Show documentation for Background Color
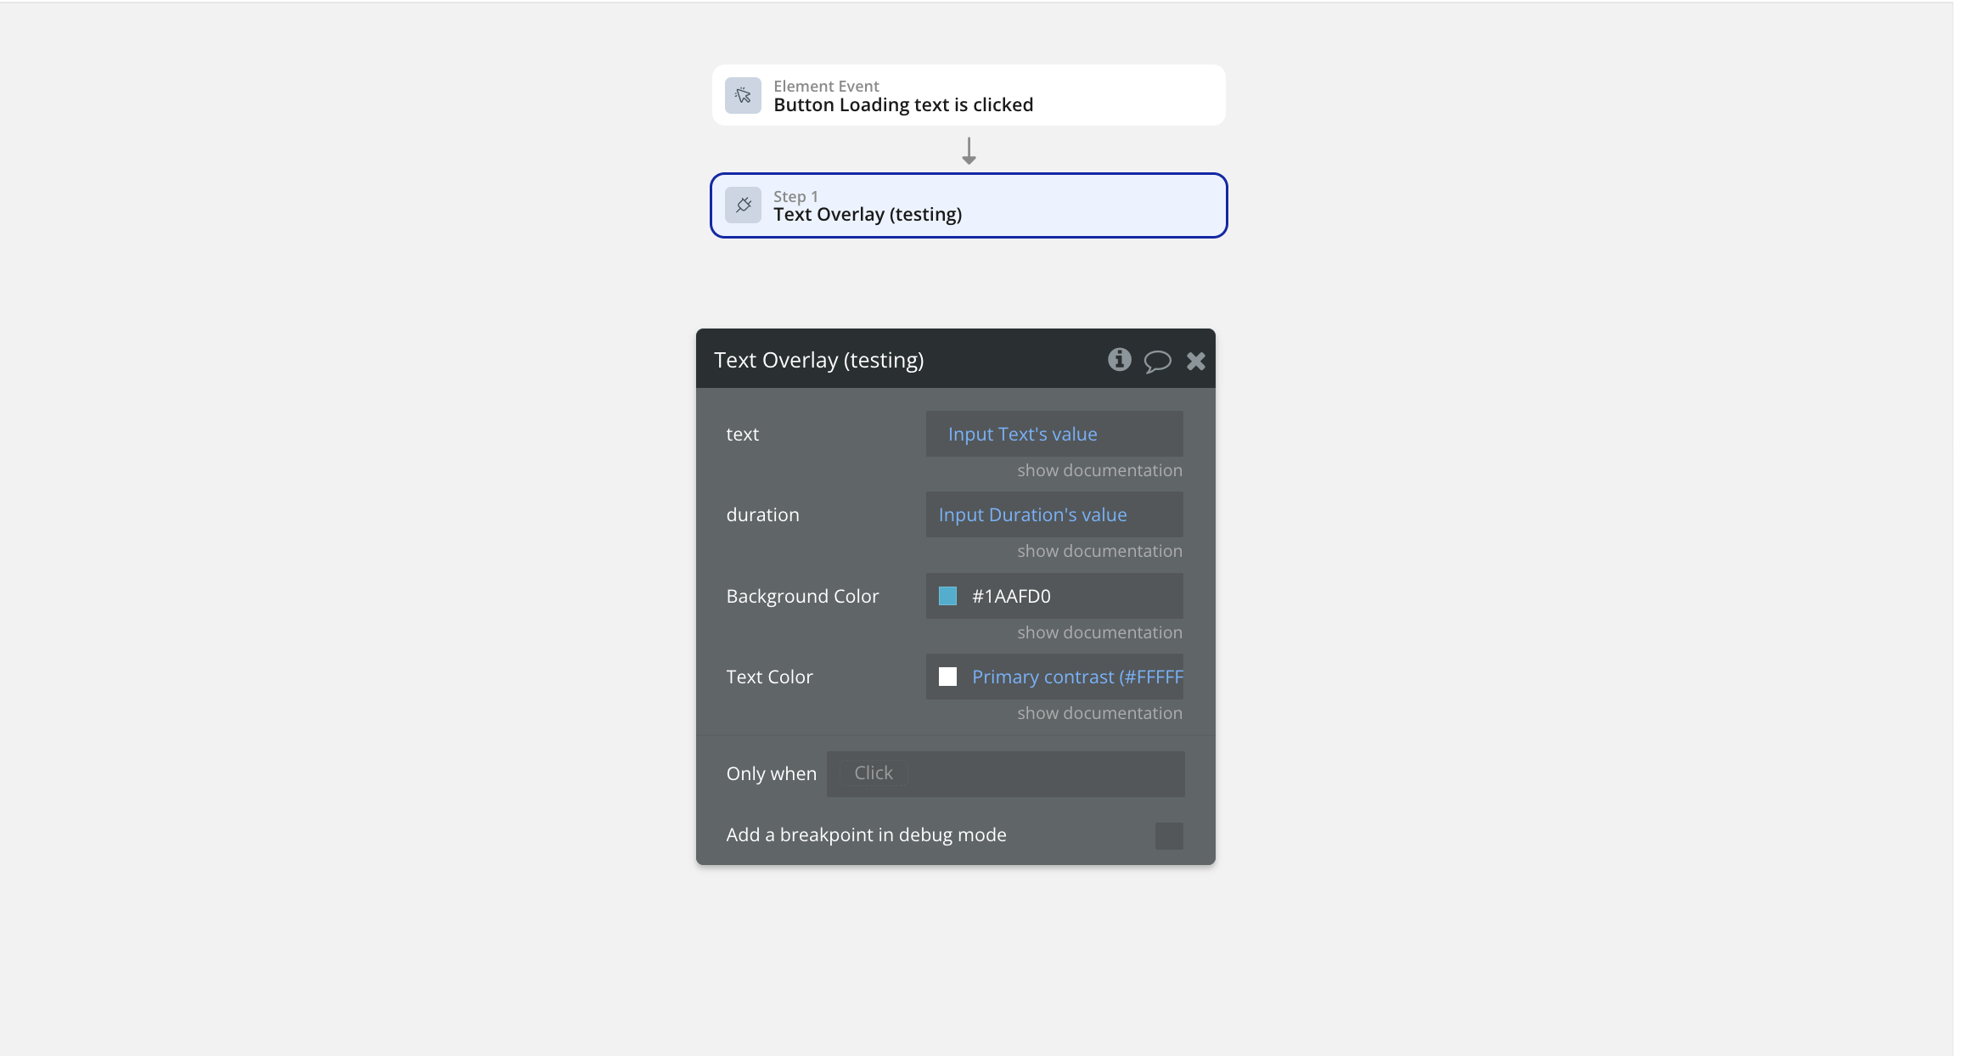1961x1056 pixels. (1099, 632)
